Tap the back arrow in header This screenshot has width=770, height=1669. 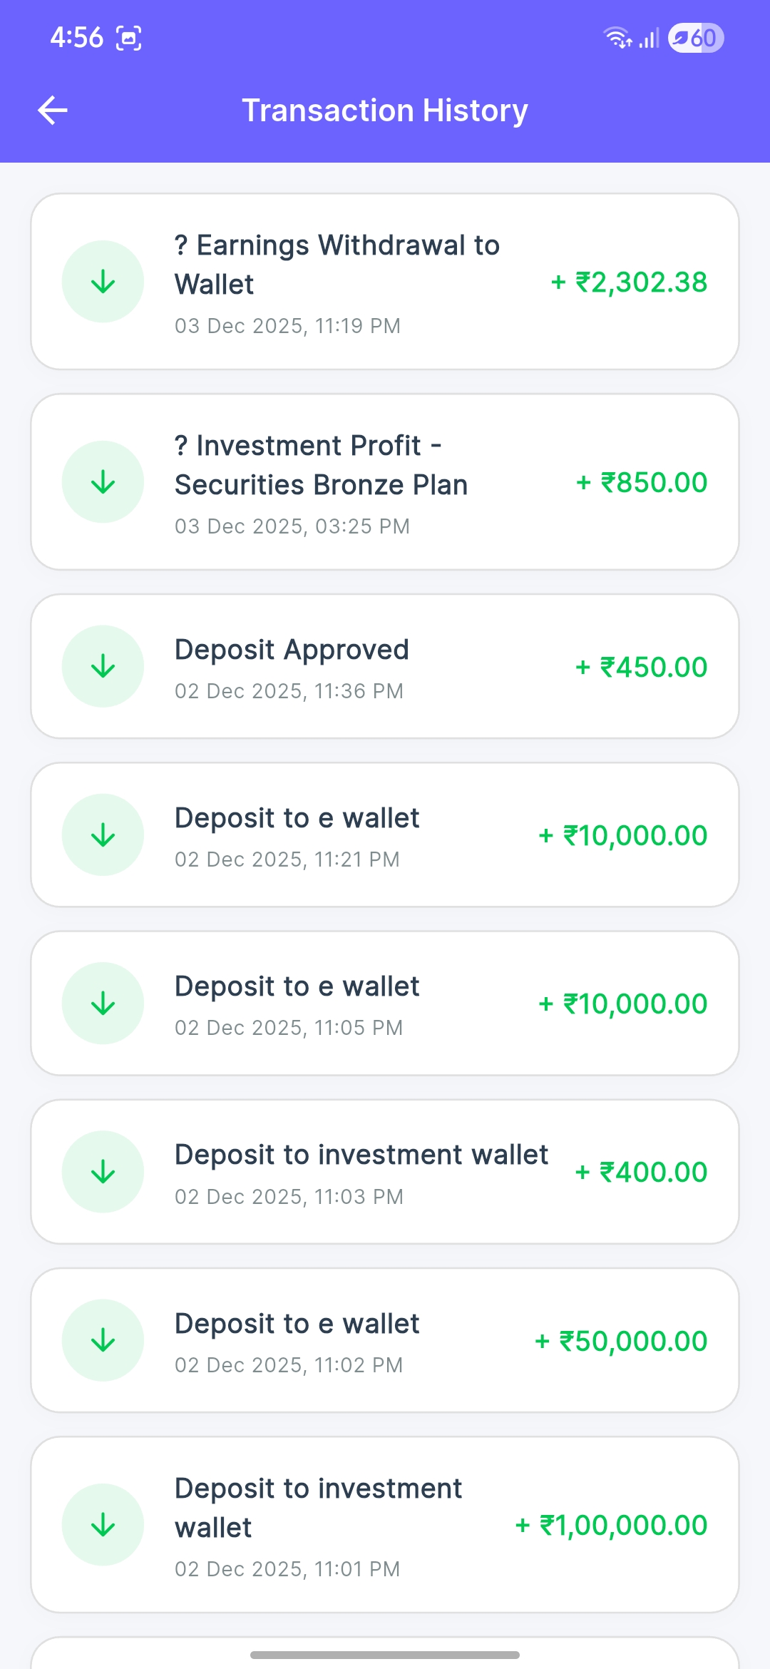[x=53, y=111]
